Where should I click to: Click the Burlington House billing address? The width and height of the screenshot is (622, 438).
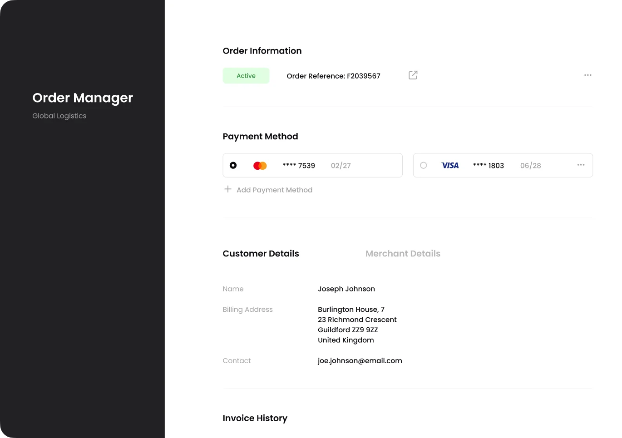tap(357, 325)
